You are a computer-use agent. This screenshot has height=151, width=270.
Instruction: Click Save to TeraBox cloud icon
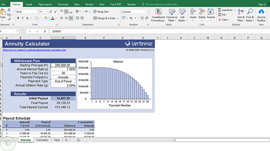(x=261, y=12)
